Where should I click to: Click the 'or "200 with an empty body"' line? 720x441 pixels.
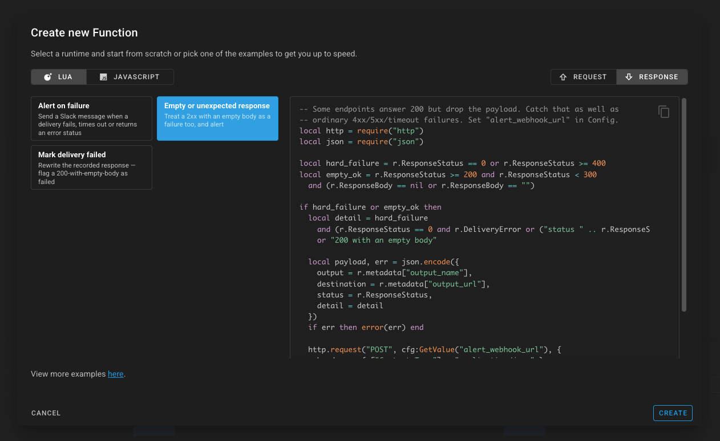coord(377,240)
